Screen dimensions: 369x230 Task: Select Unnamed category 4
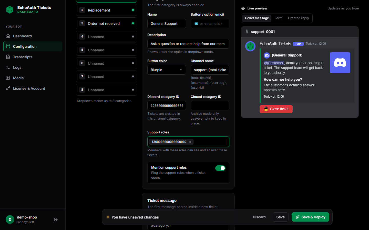tap(107, 37)
